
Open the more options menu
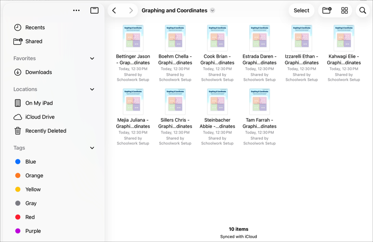76,10
